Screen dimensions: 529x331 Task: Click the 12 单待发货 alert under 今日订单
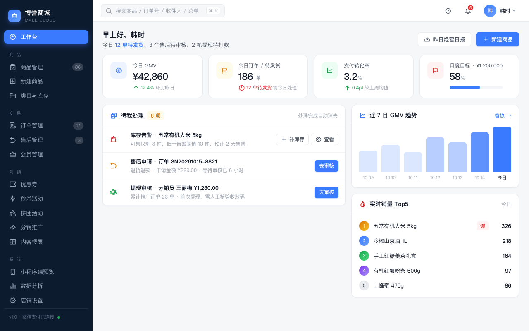tap(255, 88)
